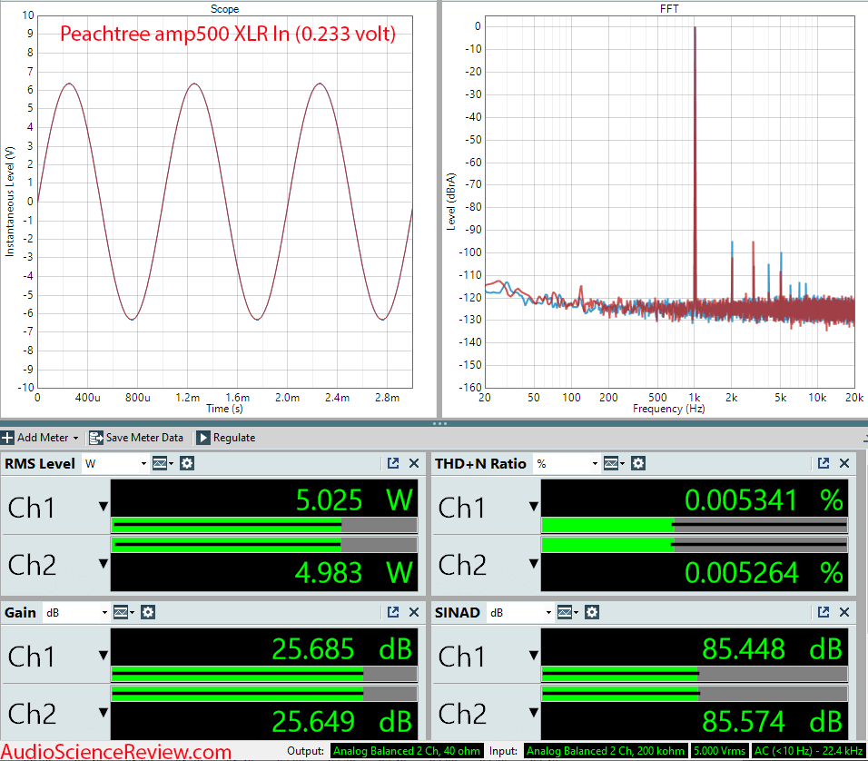The image size is (868, 761).
Task: Click the FFT graph title
Action: click(669, 9)
